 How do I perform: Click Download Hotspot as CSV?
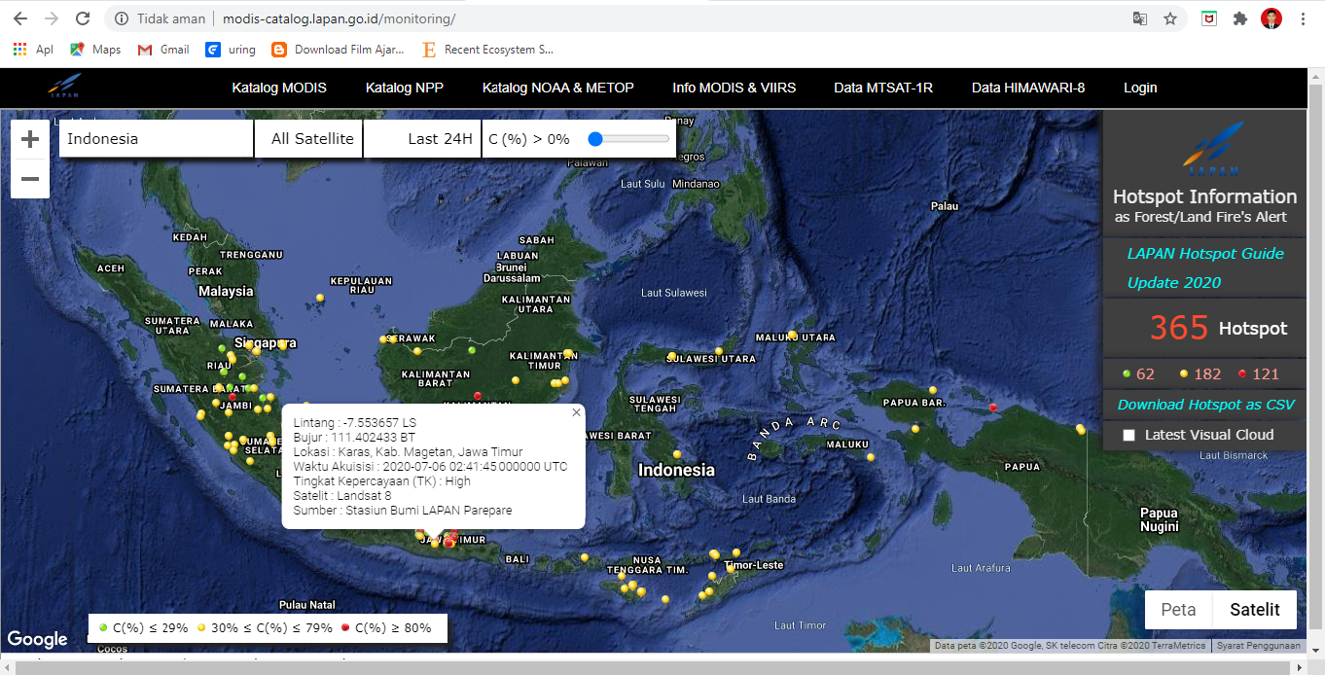(x=1206, y=405)
